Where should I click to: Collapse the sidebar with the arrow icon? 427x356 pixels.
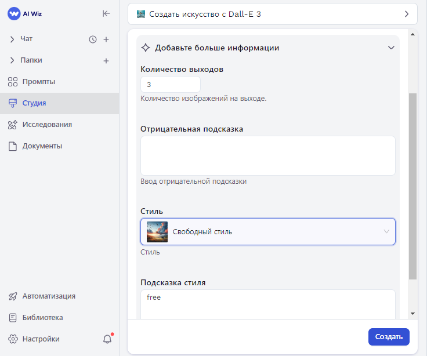(x=106, y=14)
